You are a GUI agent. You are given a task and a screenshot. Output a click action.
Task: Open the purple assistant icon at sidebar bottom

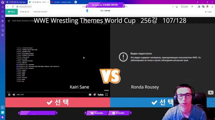tap(2, 117)
